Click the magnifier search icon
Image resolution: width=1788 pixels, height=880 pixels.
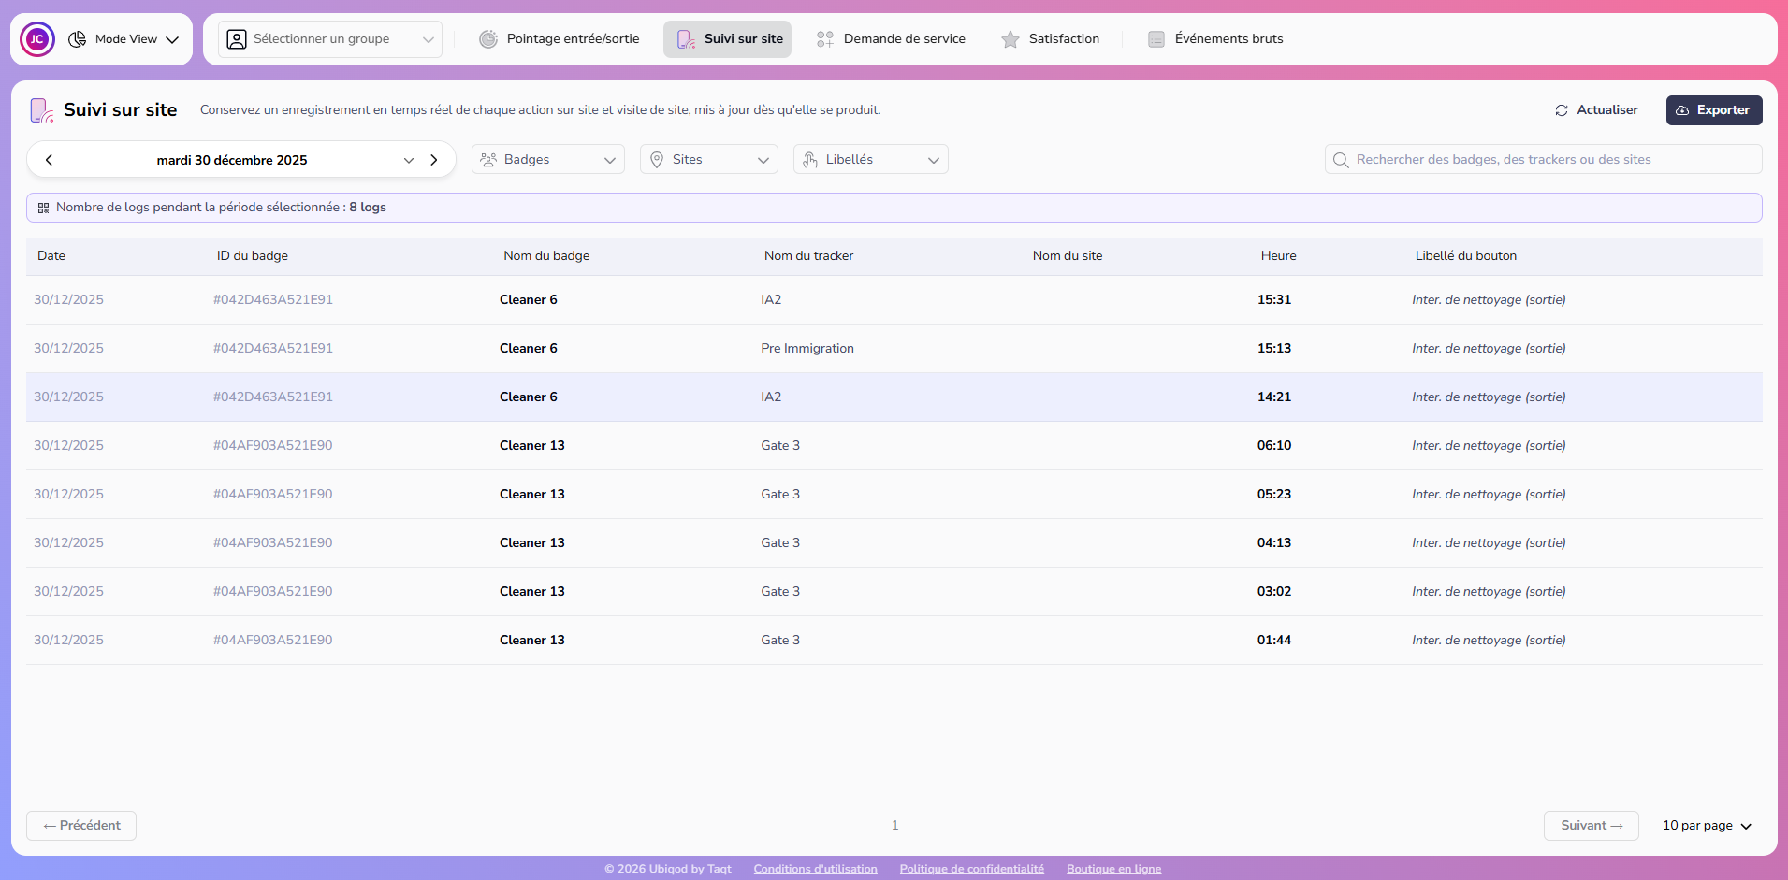click(x=1341, y=160)
